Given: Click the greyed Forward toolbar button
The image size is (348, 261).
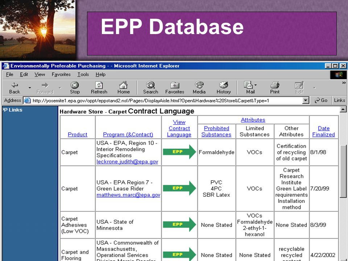Looking at the screenshot, I should (x=45, y=88).
